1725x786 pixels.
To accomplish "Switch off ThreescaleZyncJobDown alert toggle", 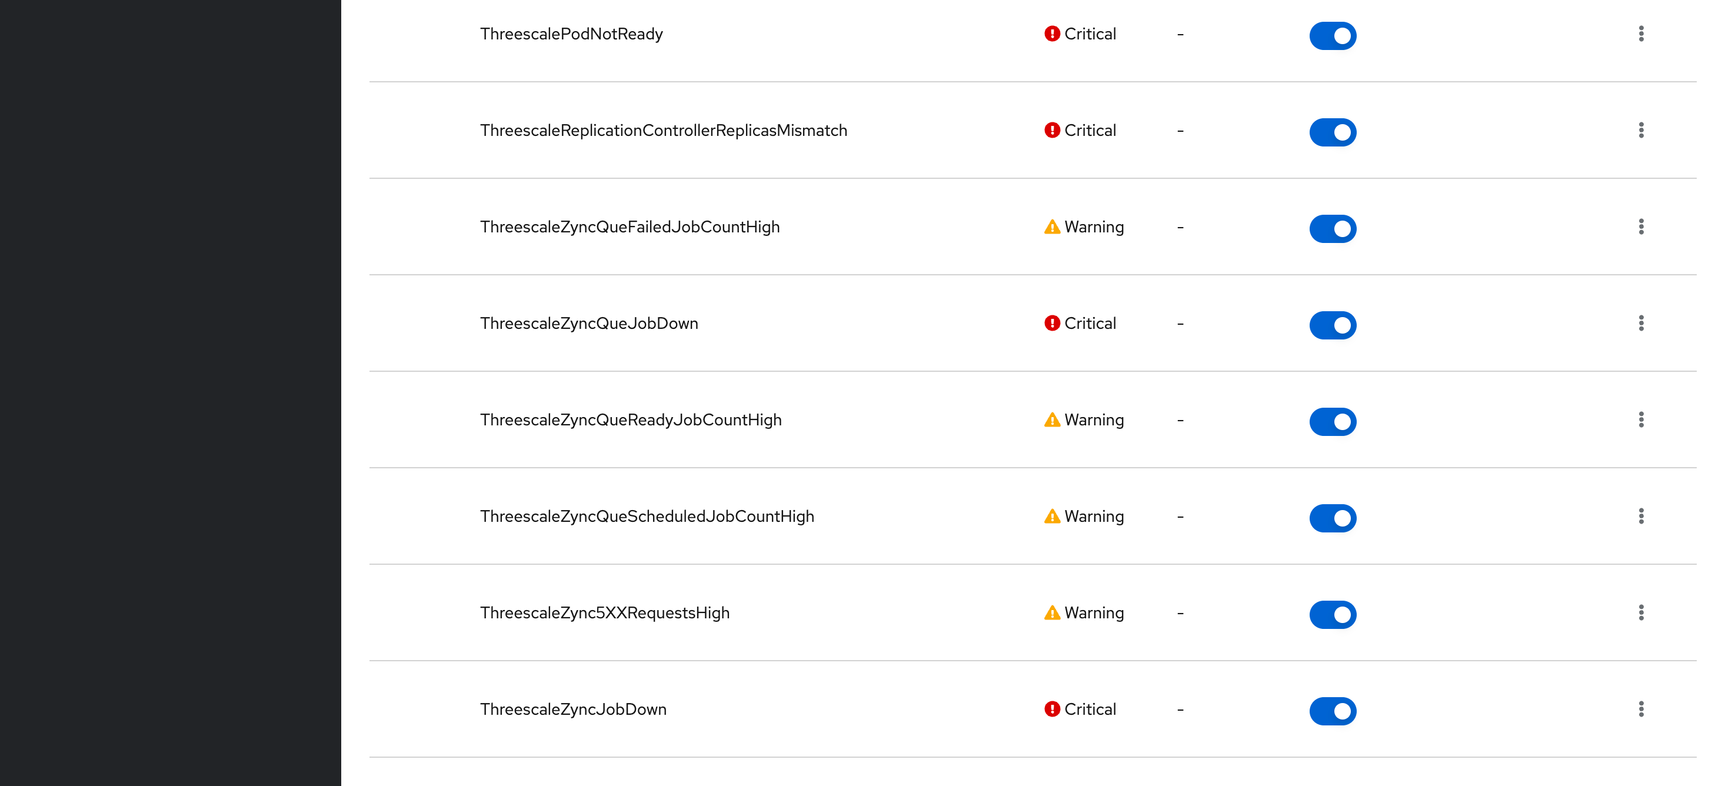I will pos(1333,711).
